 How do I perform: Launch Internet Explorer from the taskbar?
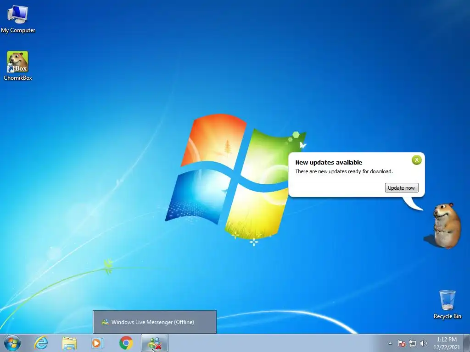point(41,343)
